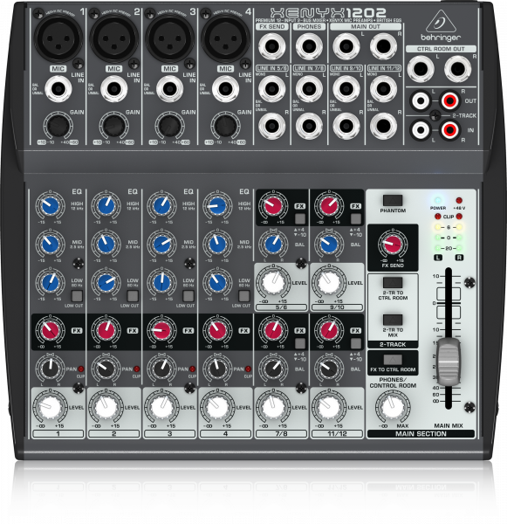507x524 pixels.
Task: Enable LOW CUT on channel 1
Action: point(77,296)
